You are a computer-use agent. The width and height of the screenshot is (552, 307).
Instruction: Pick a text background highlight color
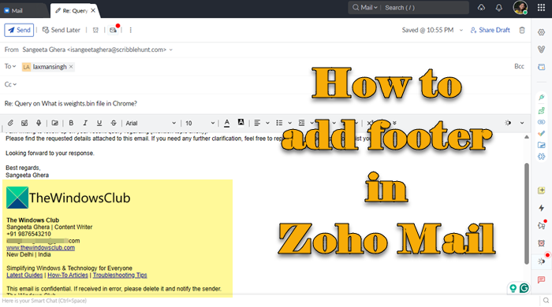coord(241,122)
